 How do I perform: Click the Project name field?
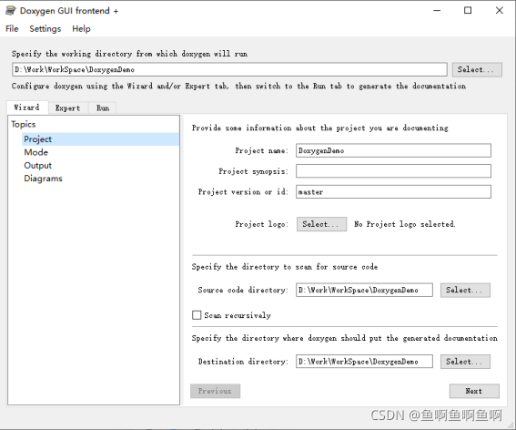393,150
